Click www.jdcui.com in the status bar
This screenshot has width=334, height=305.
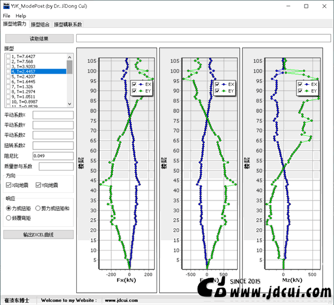pyautogui.click(x=121, y=301)
